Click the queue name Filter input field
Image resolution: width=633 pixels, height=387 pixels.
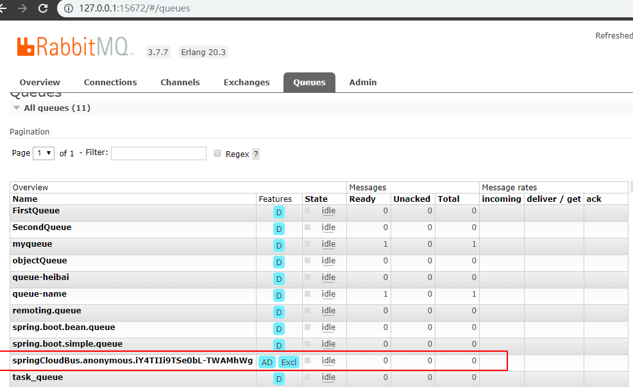coord(158,153)
